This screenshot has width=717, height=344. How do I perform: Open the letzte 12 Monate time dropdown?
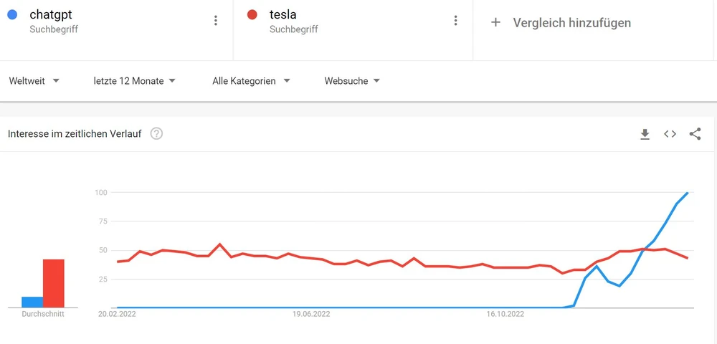pos(134,81)
